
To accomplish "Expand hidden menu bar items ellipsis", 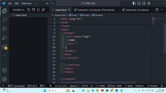I will pyautogui.click(x=37, y=3).
